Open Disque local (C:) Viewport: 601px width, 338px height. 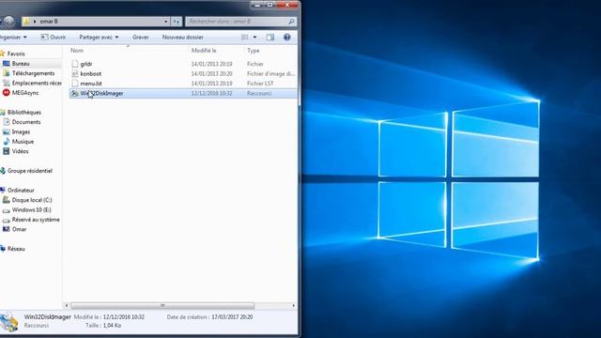pos(32,200)
